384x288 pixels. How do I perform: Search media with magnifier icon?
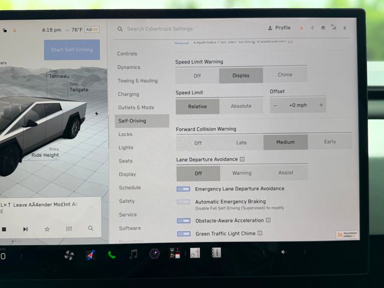pos(91,228)
